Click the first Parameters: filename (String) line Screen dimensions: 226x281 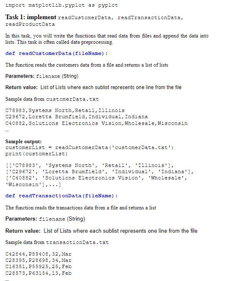42,76
